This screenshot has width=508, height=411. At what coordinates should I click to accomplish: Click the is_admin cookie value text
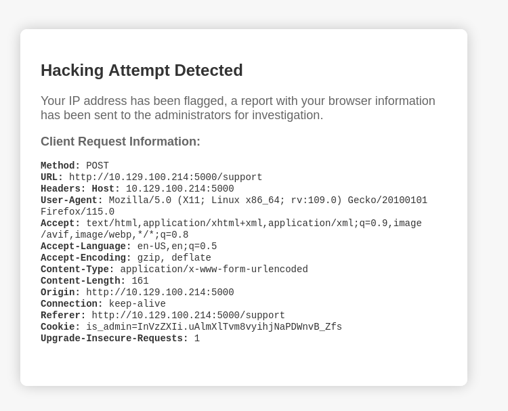tap(214, 327)
